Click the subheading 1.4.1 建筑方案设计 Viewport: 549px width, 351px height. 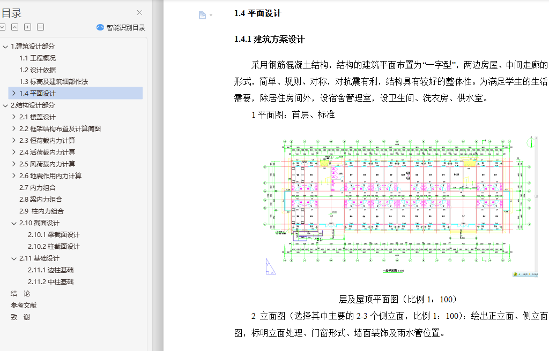click(269, 39)
